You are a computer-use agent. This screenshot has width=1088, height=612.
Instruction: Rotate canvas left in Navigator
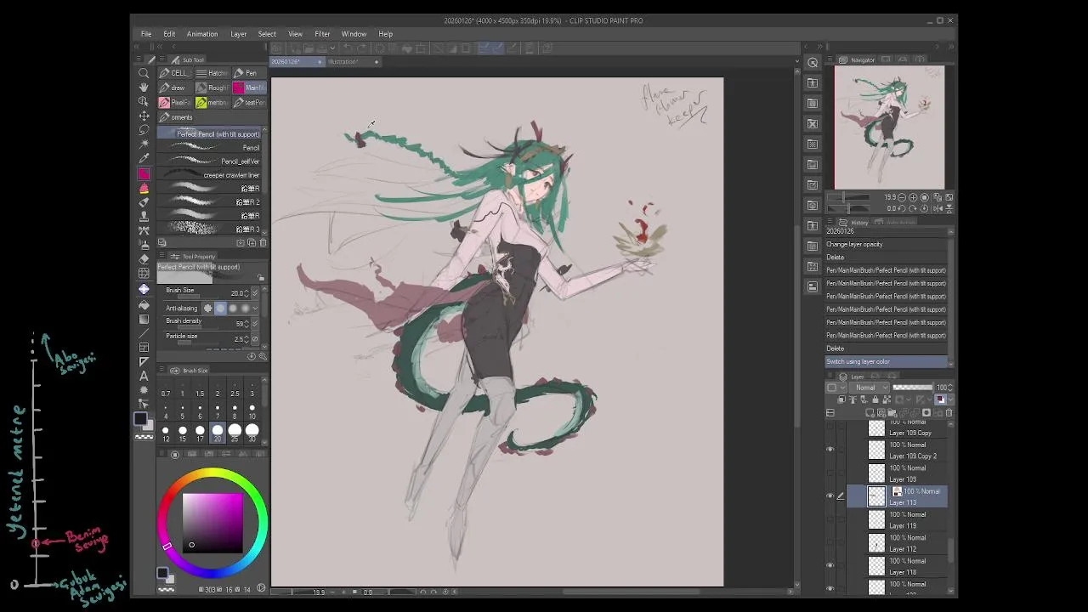[x=904, y=208]
